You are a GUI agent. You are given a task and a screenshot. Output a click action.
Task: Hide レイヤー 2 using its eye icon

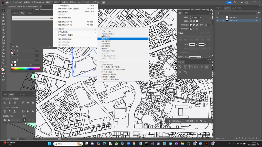[x=217, y=17]
